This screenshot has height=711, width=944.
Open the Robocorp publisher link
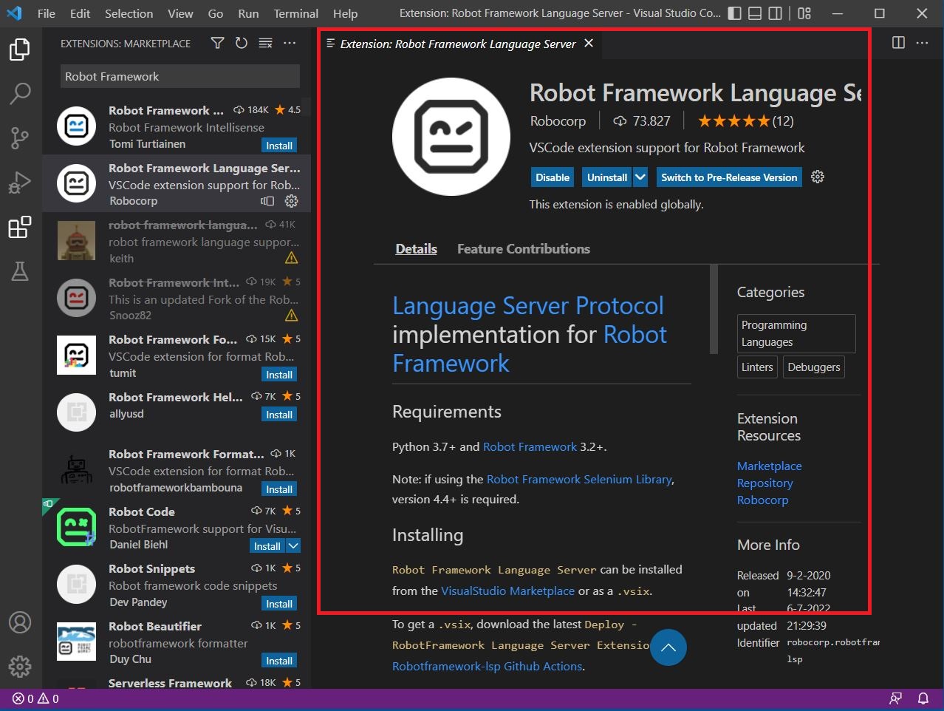click(558, 121)
